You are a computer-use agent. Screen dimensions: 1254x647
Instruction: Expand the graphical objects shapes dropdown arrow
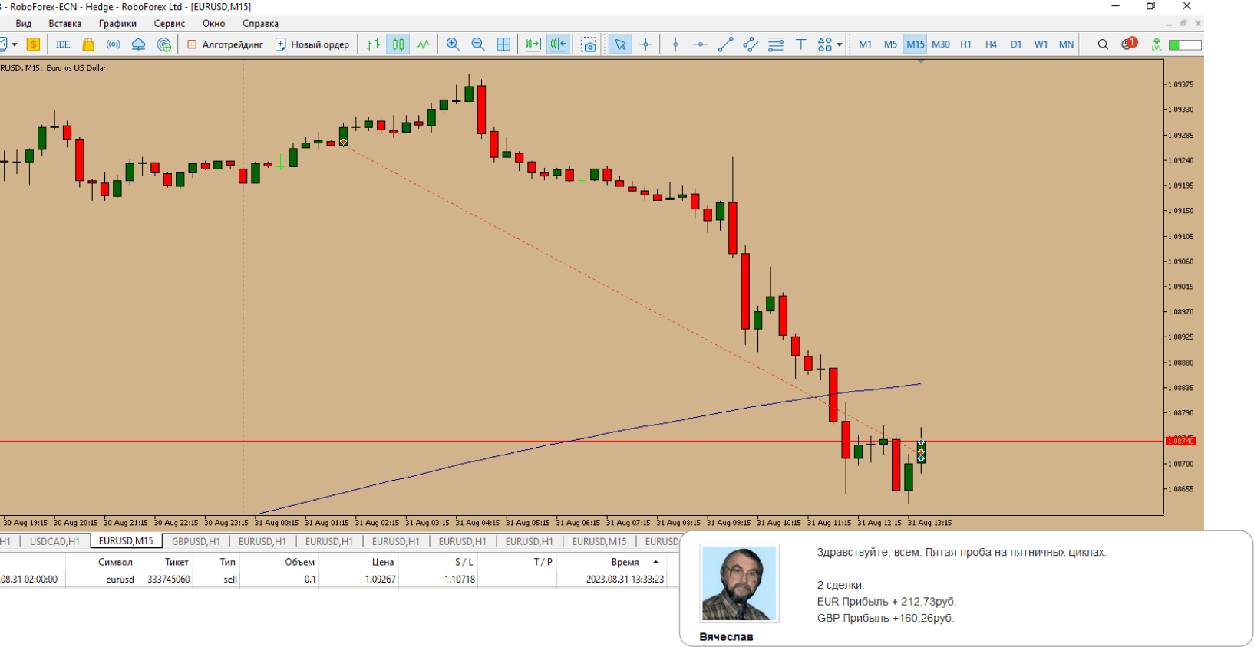tap(840, 44)
